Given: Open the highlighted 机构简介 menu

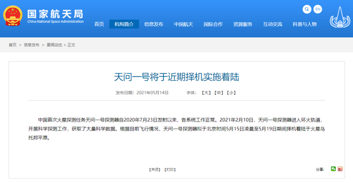Looking at the screenshot, I should pos(124,24).
